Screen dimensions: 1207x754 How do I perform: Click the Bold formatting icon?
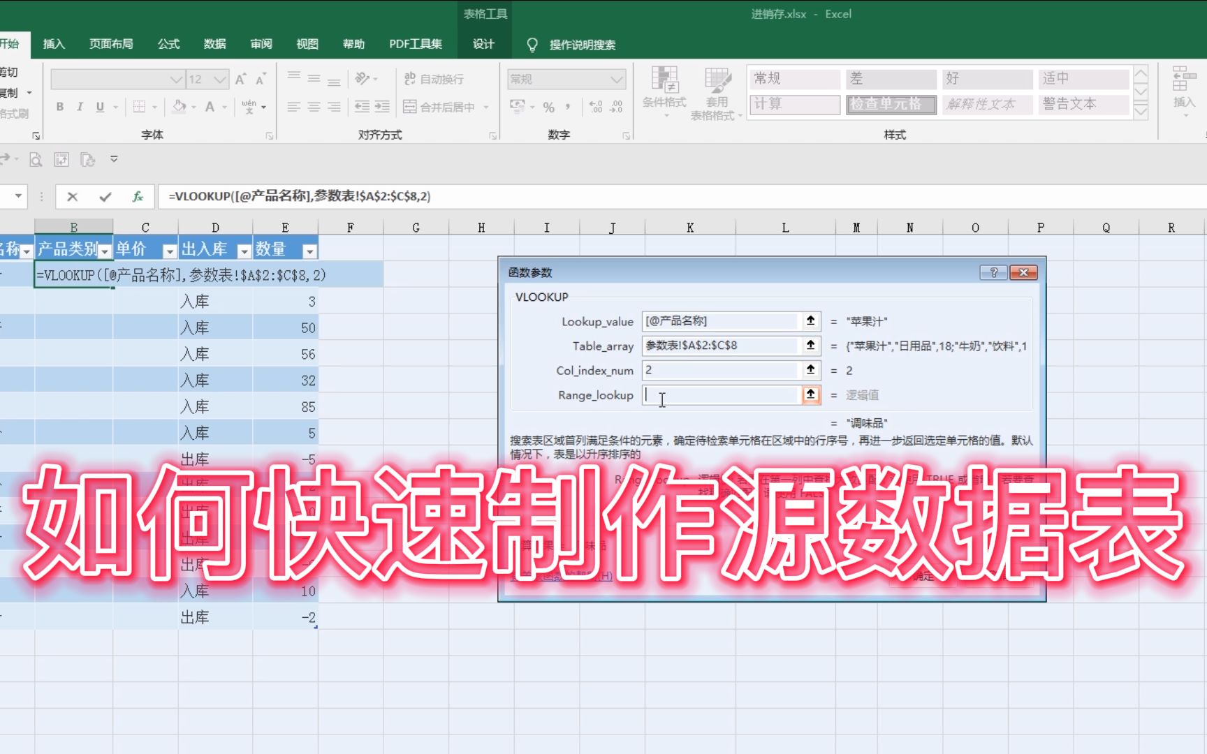click(x=60, y=107)
